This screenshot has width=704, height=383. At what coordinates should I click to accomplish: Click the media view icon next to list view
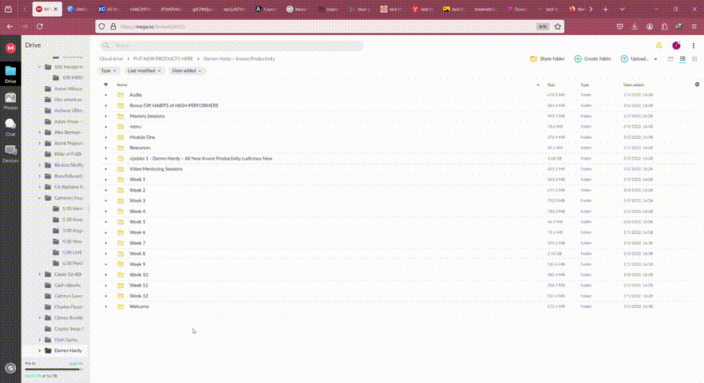coord(670,59)
